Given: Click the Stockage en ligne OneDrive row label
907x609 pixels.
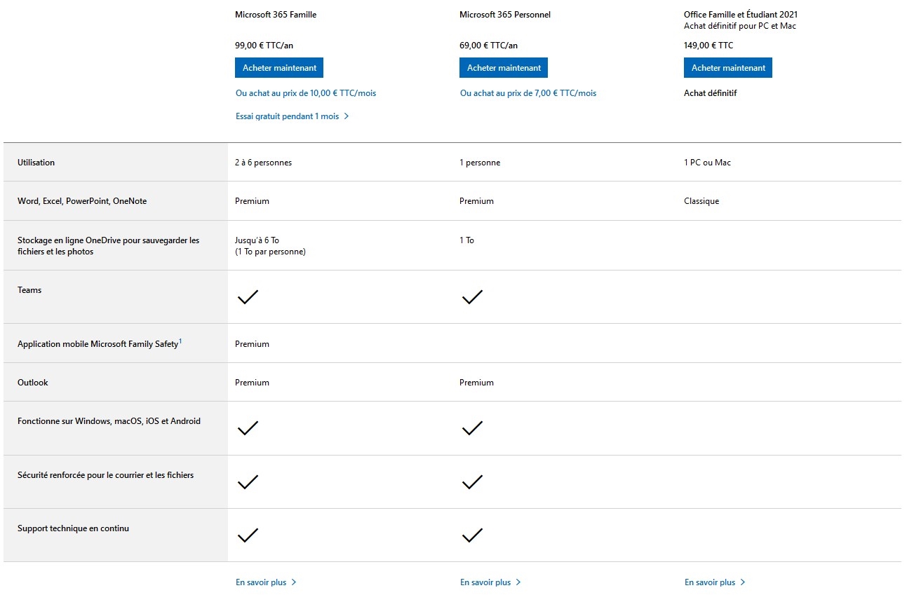Looking at the screenshot, I should pyautogui.click(x=108, y=246).
